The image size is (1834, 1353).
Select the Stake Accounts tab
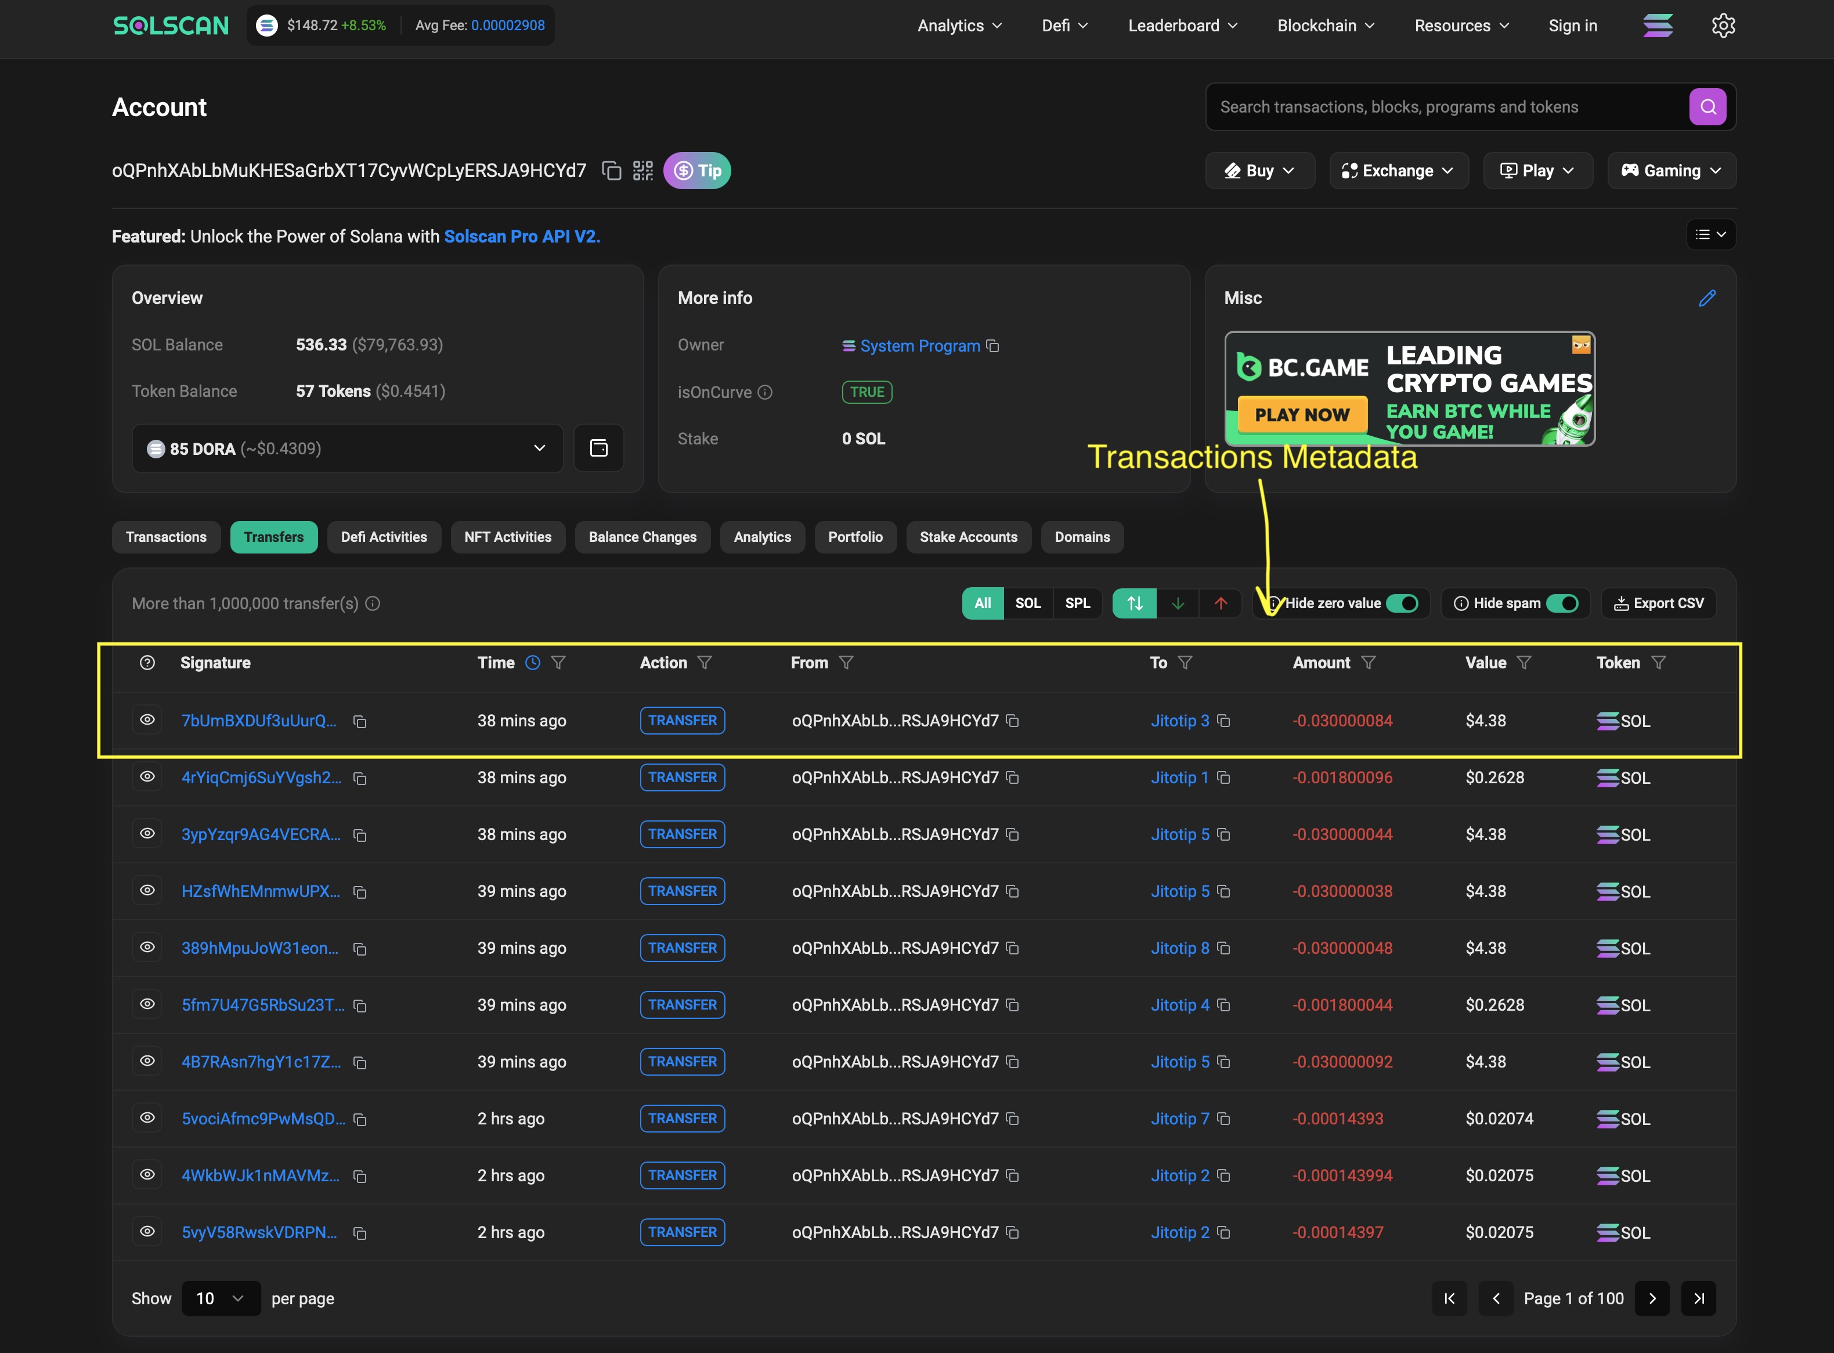tap(968, 537)
